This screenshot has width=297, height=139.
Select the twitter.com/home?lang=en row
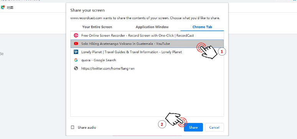tap(147, 69)
